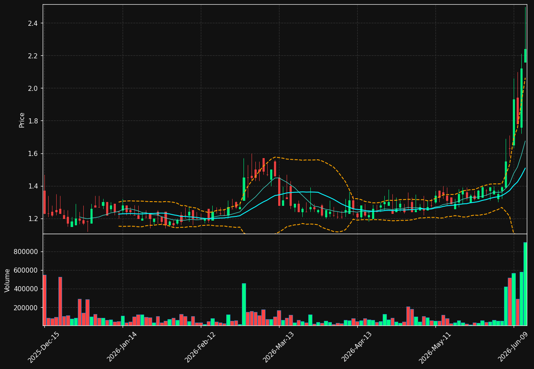Click the 2.2 price axis value
This screenshot has width=534, height=369.
(33, 56)
